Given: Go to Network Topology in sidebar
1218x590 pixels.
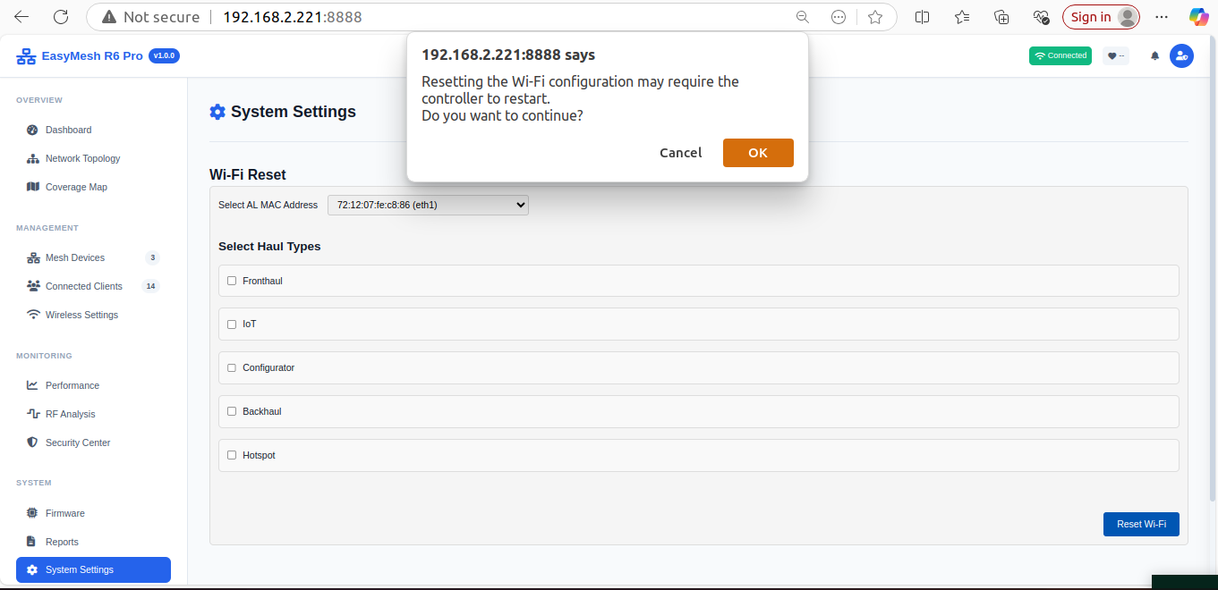Looking at the screenshot, I should [82, 158].
